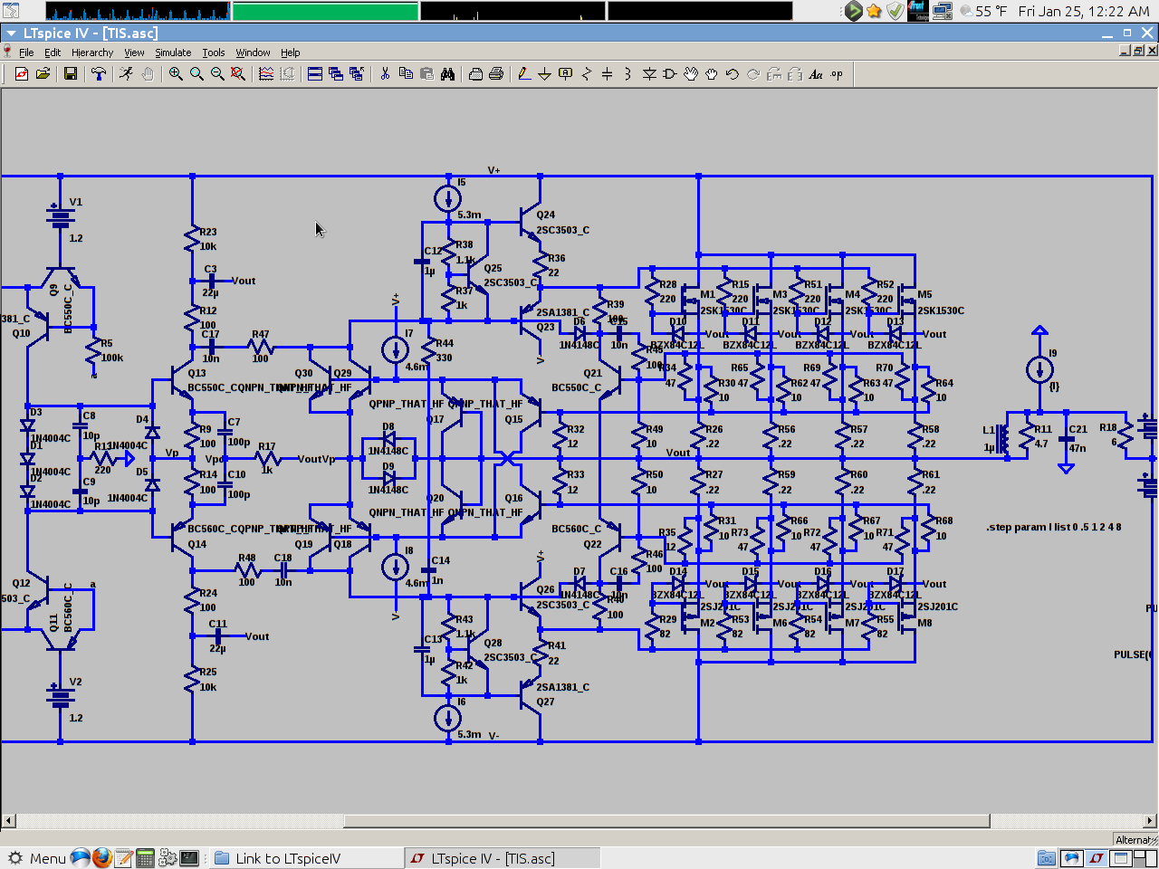1159x869 pixels.
Task: Click the V1 battery label
Action: [76, 202]
